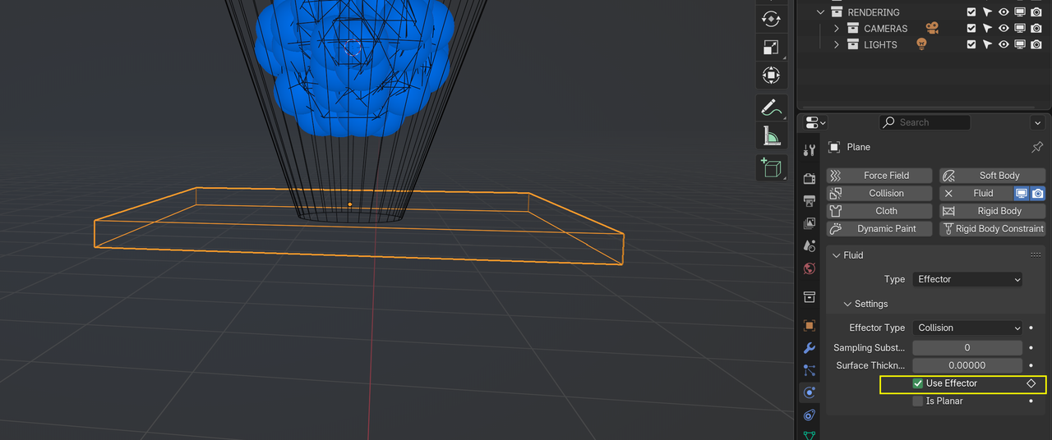Add Collision physics

pos(879,194)
